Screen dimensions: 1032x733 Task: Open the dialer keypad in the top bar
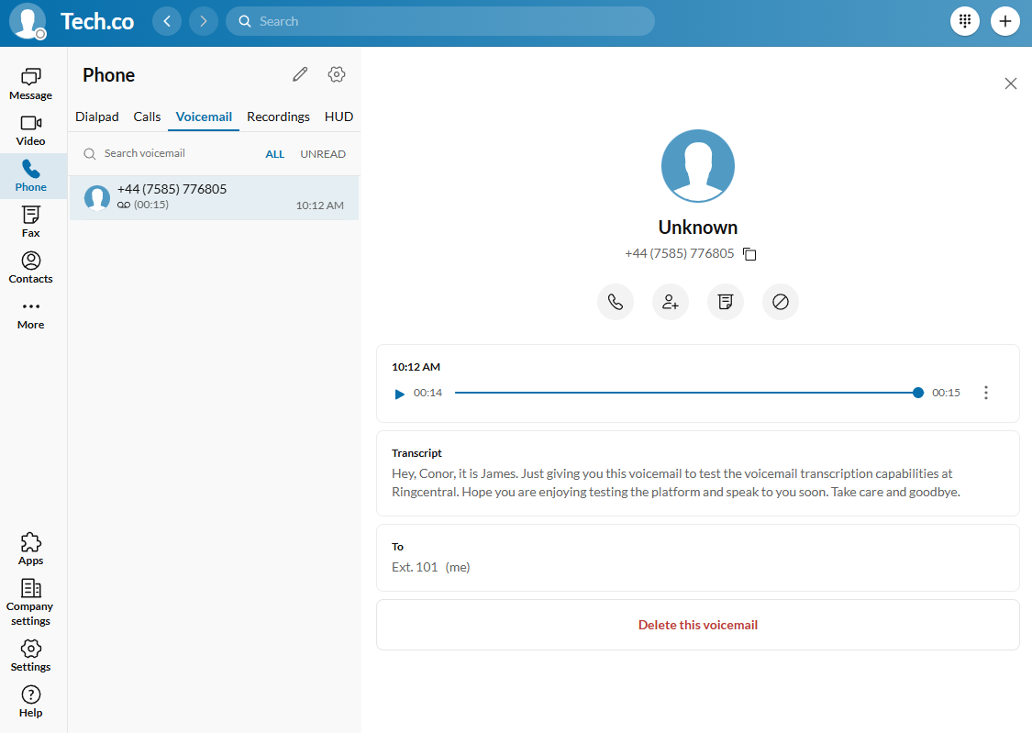pos(964,20)
